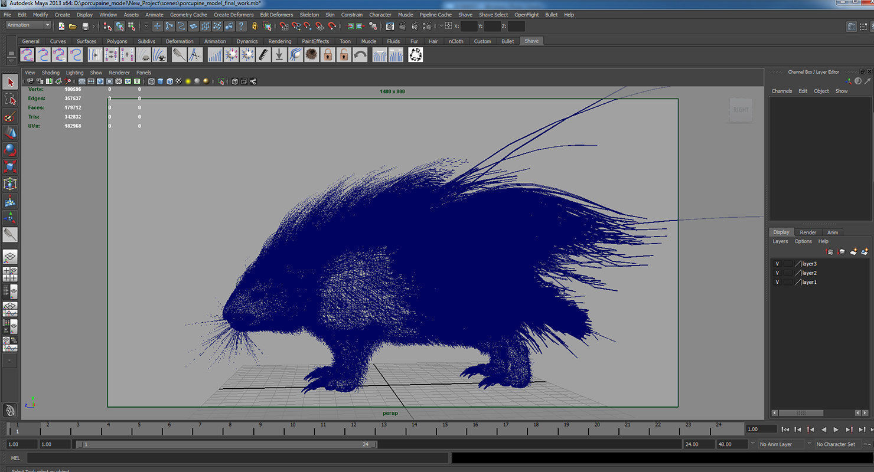Viewport: 874px width, 472px height.
Task: Toggle layer2 visibility V box
Action: click(x=777, y=273)
